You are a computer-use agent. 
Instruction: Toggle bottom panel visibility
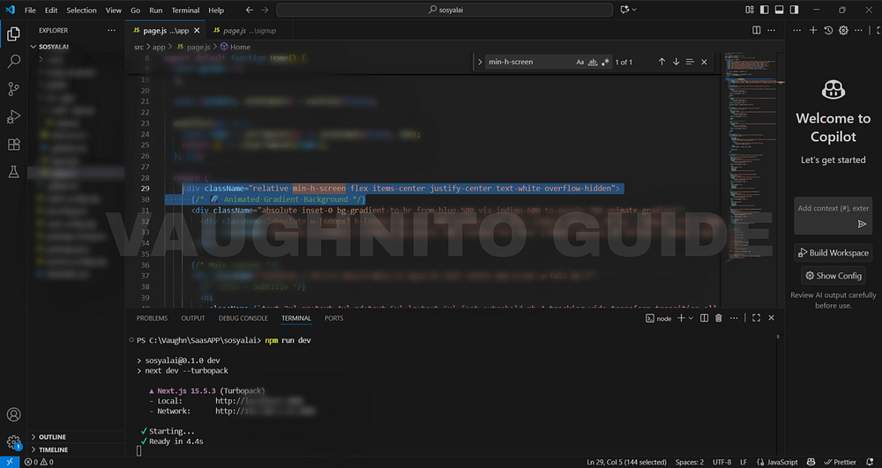click(x=779, y=10)
